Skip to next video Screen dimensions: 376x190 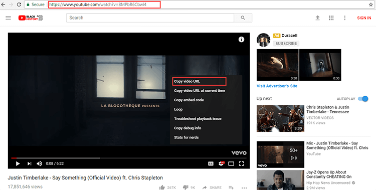[x=29, y=163]
